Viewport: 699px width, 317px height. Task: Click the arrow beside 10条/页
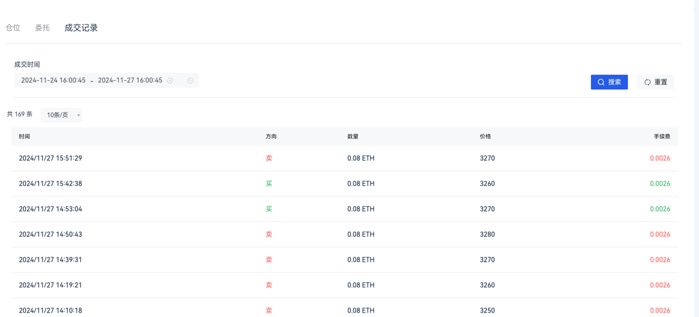click(79, 115)
